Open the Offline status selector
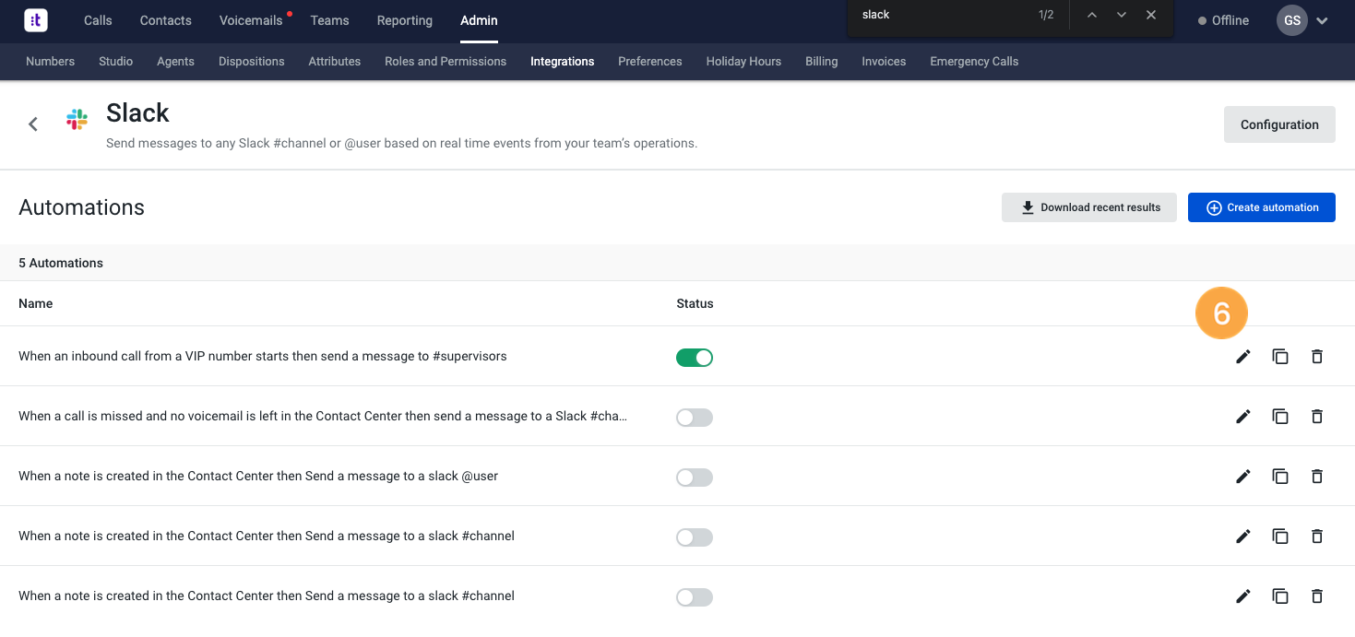Image resolution: width=1355 pixels, height=637 pixels. click(x=1223, y=20)
